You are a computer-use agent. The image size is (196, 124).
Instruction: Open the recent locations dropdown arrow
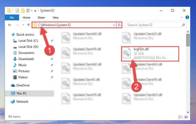point(23,25)
